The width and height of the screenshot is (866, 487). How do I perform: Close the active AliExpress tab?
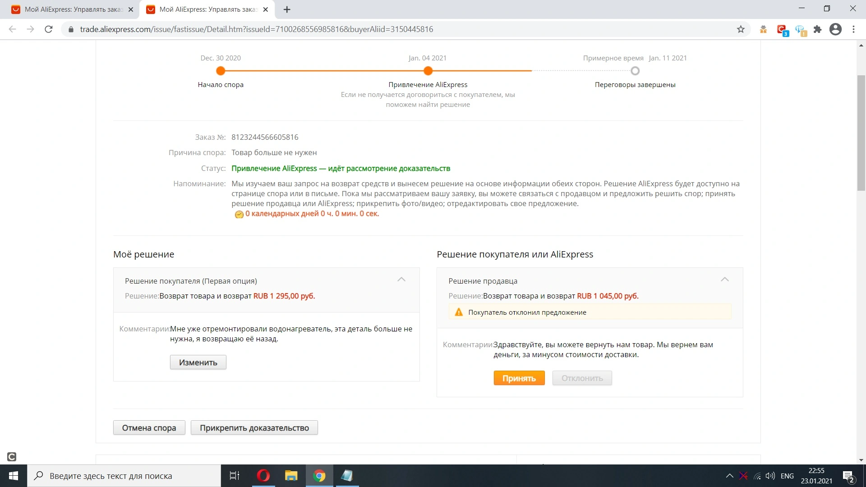point(266,9)
